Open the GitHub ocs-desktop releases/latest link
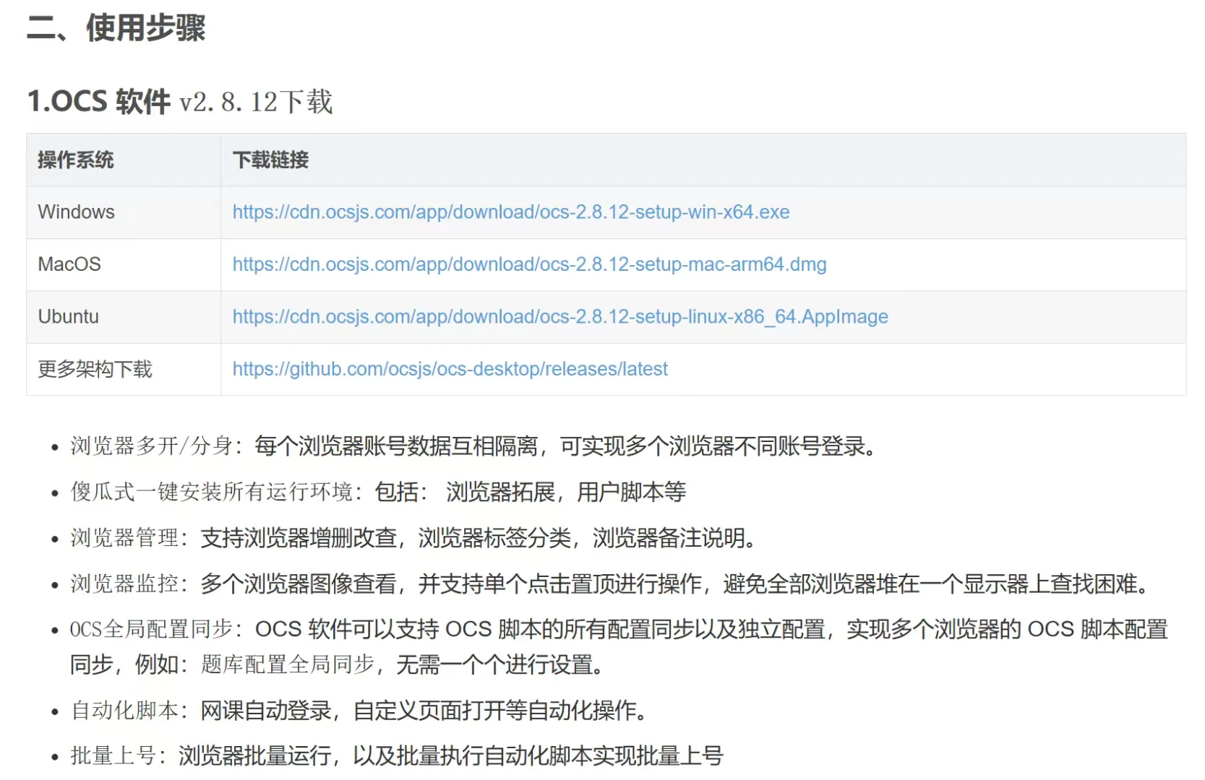The width and height of the screenshot is (1205, 780). coord(450,369)
